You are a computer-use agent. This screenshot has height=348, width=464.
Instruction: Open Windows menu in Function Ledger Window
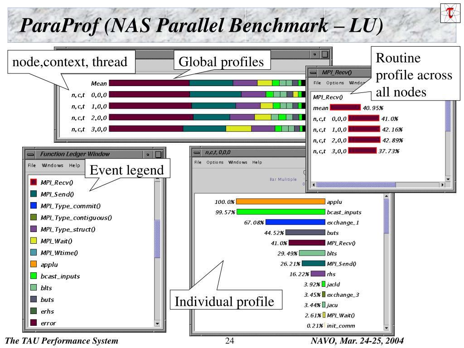[53, 165]
